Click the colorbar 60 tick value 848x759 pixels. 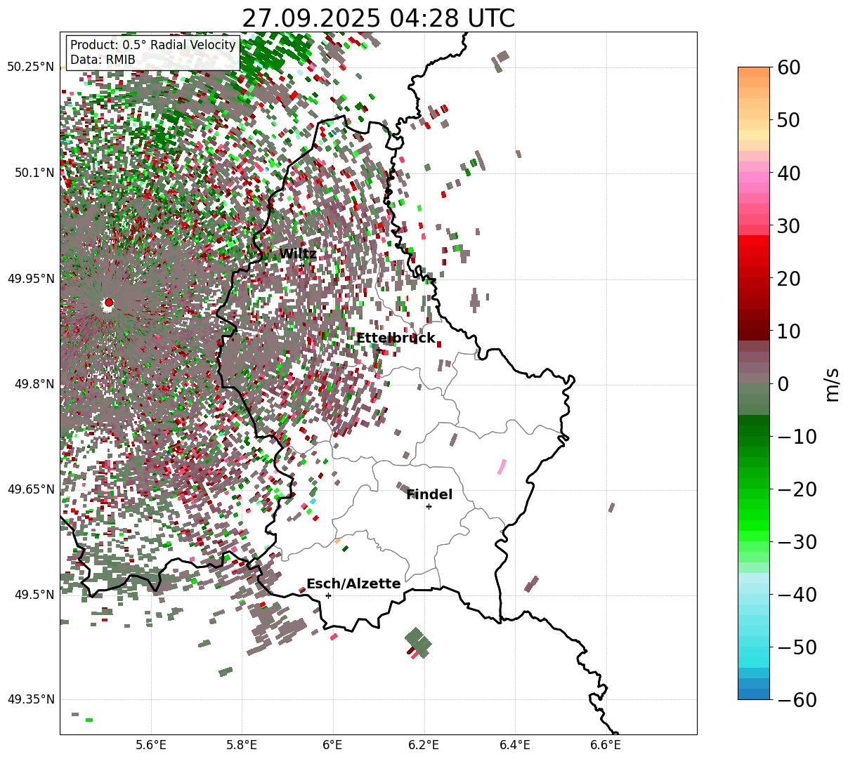[788, 67]
